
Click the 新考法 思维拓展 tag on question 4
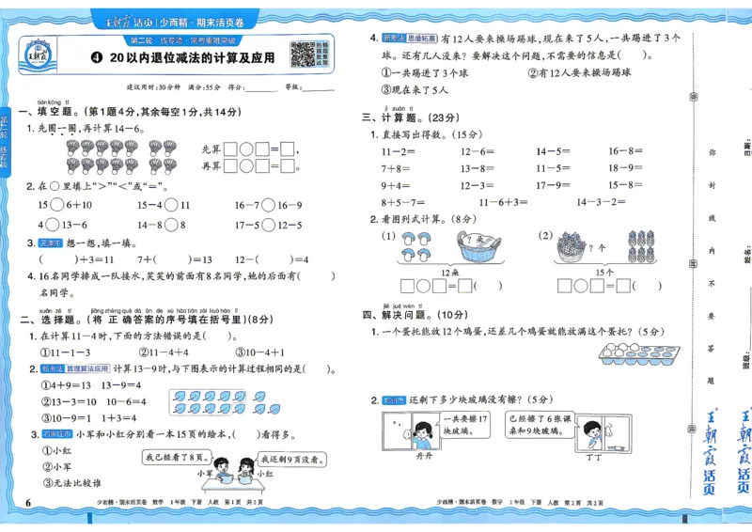[x=410, y=39]
